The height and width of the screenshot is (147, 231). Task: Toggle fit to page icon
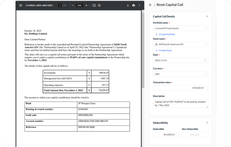pos(94,5)
